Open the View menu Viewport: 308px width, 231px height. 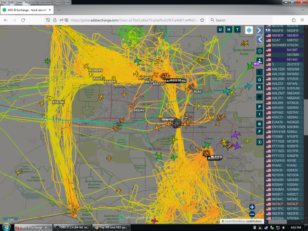[x=19, y=2]
